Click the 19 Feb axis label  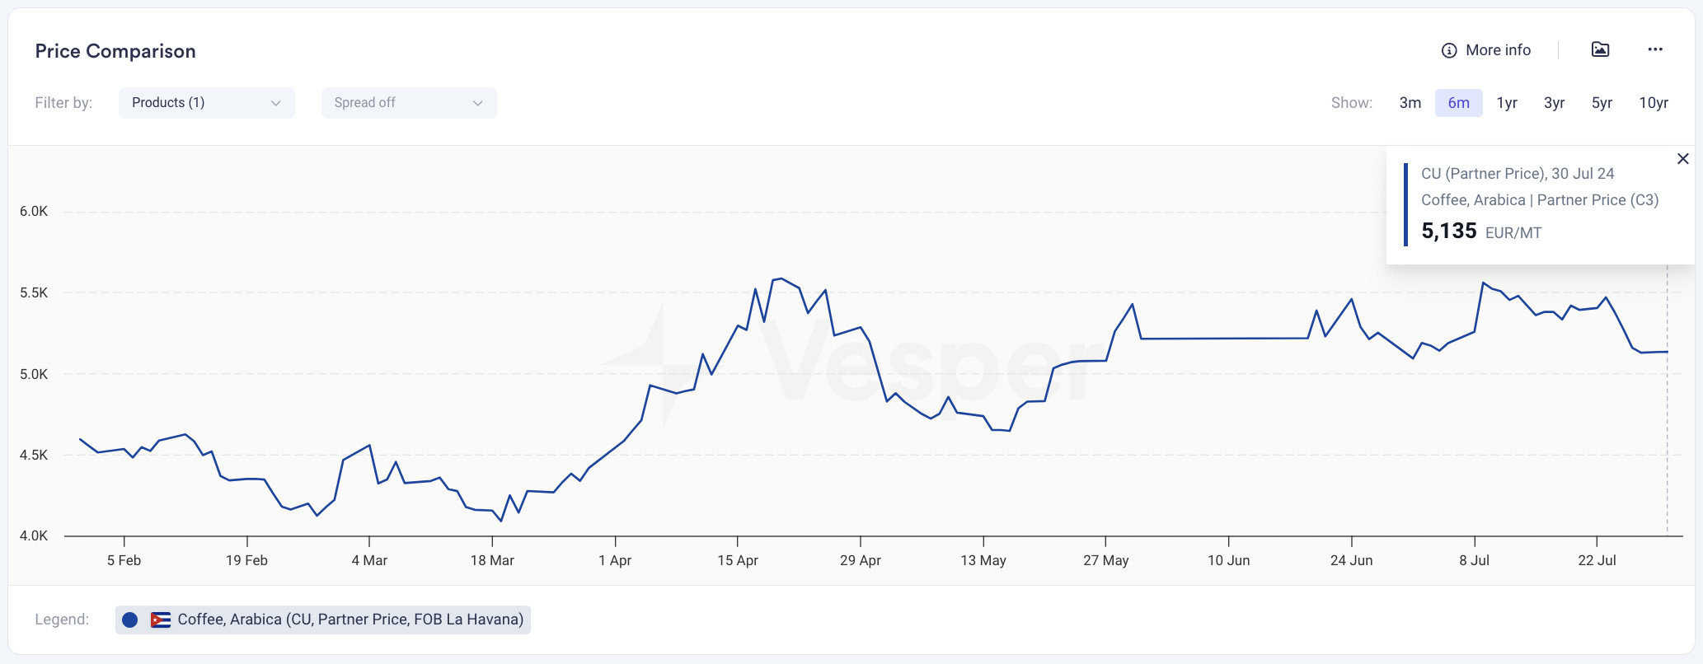tap(246, 560)
